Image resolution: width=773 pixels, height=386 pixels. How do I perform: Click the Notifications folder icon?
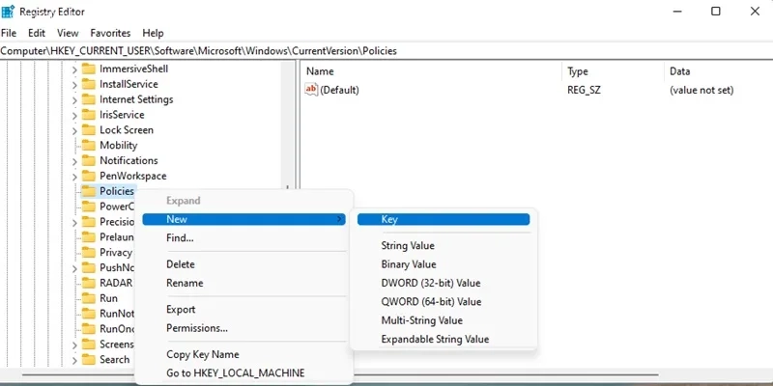tap(88, 161)
